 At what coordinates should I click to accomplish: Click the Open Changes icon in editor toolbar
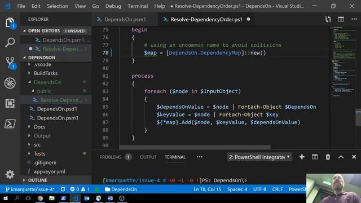328,19
